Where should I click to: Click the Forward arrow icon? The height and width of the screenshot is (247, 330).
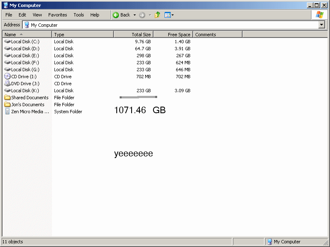[142, 15]
